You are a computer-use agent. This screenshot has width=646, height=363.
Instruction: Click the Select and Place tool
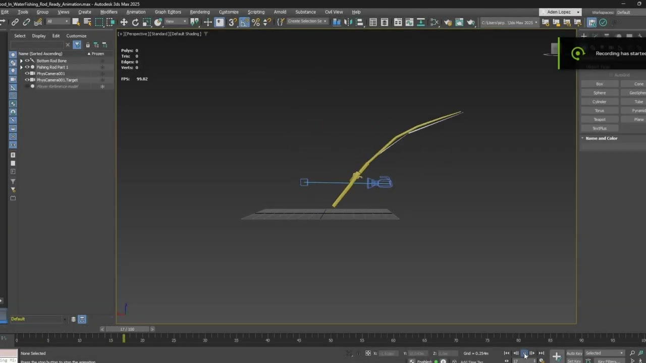158,22
